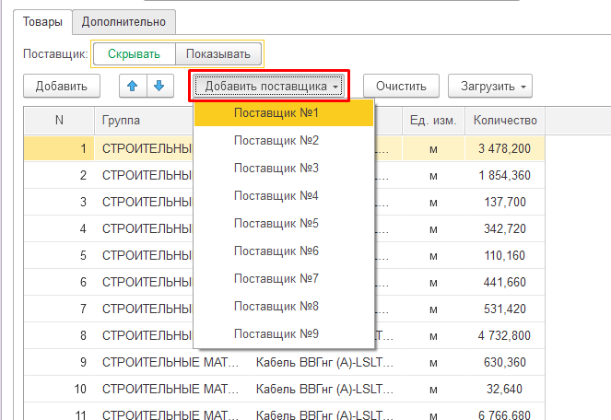Click the N column header
This screenshot has height=420, width=611.
pyautogui.click(x=59, y=121)
